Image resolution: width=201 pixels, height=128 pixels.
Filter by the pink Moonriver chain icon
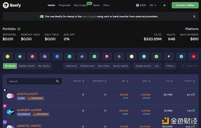click(107, 56)
